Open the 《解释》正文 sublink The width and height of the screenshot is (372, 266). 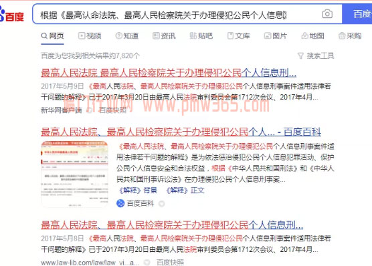coord(184,190)
